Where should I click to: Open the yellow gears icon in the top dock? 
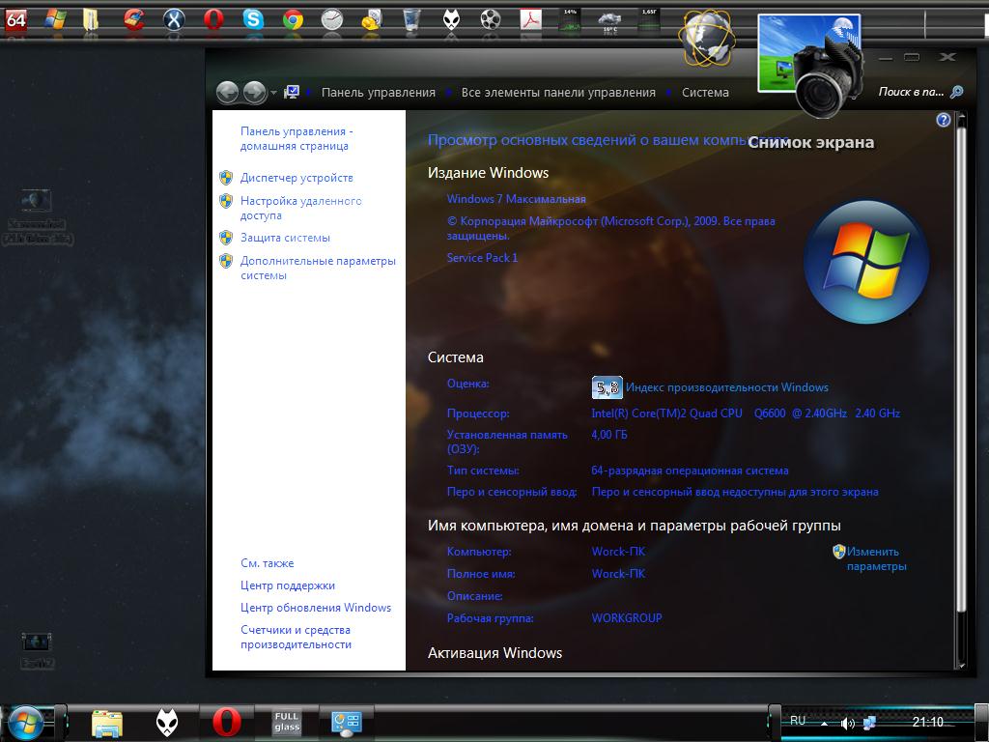[x=372, y=20]
